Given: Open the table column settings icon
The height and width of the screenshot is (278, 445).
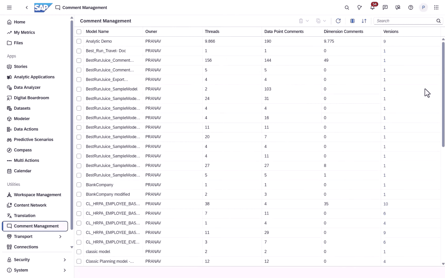Looking at the screenshot, I should point(352,21).
